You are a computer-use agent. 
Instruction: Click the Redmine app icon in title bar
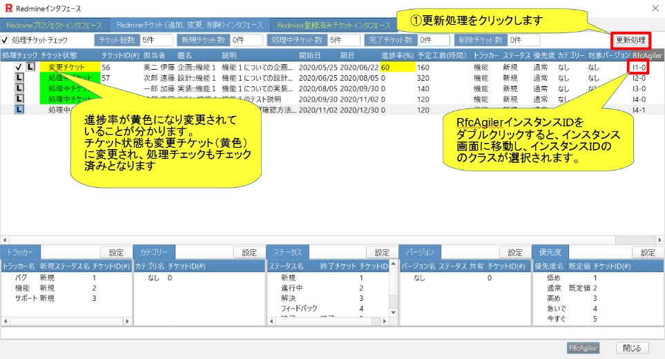click(x=8, y=8)
